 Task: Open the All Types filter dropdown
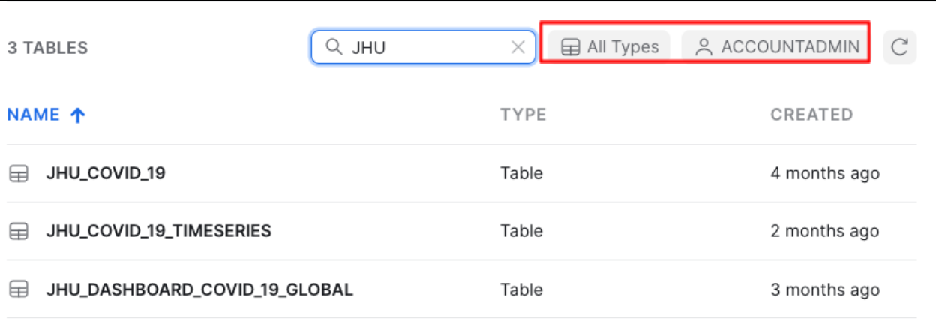tap(610, 47)
